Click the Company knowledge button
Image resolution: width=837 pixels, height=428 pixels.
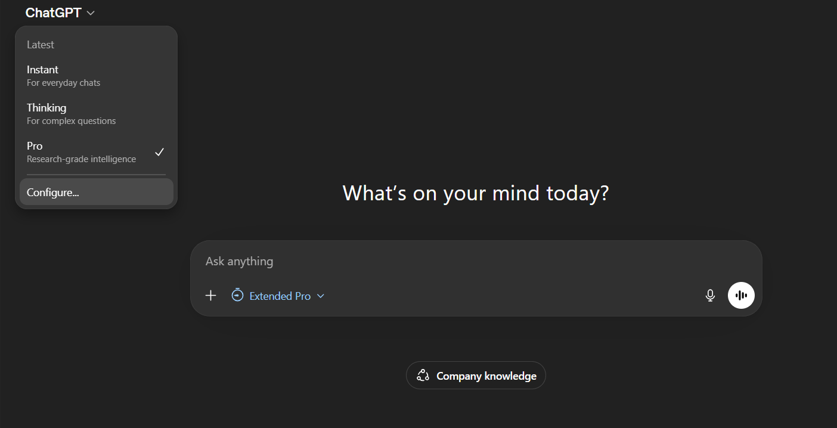pos(475,375)
